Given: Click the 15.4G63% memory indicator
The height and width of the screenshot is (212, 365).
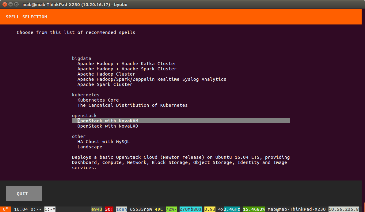Looking at the screenshot, I should (254, 209).
